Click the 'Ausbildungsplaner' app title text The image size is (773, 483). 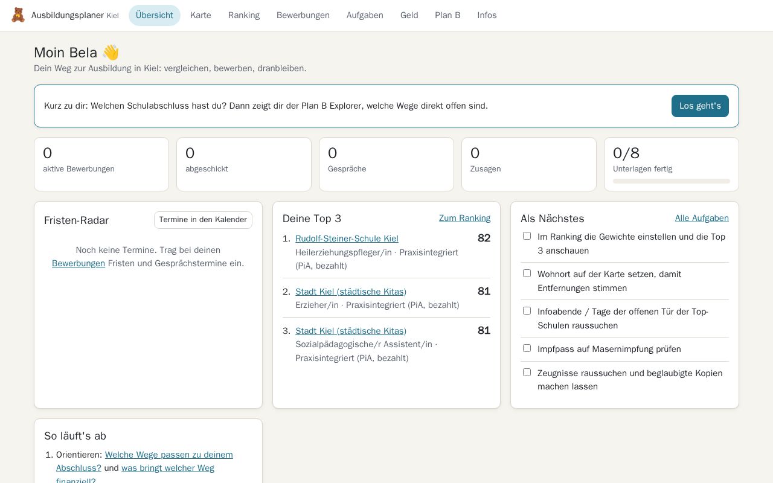coord(68,15)
